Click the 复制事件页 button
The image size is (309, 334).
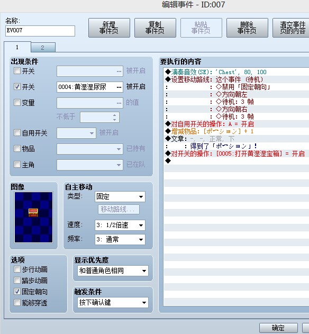click(x=155, y=28)
